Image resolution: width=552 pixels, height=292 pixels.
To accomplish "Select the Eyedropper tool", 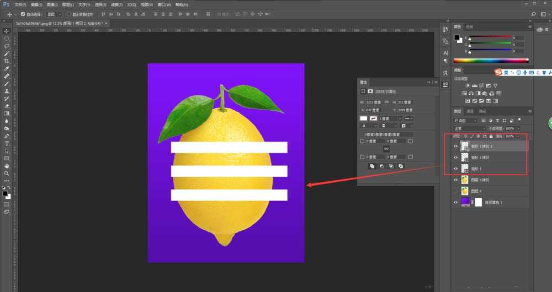I will 7,69.
